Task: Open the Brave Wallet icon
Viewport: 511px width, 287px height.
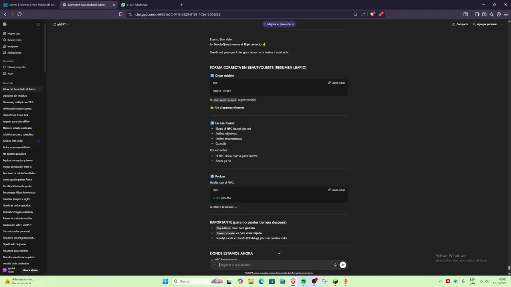Action: pyautogui.click(x=484, y=14)
